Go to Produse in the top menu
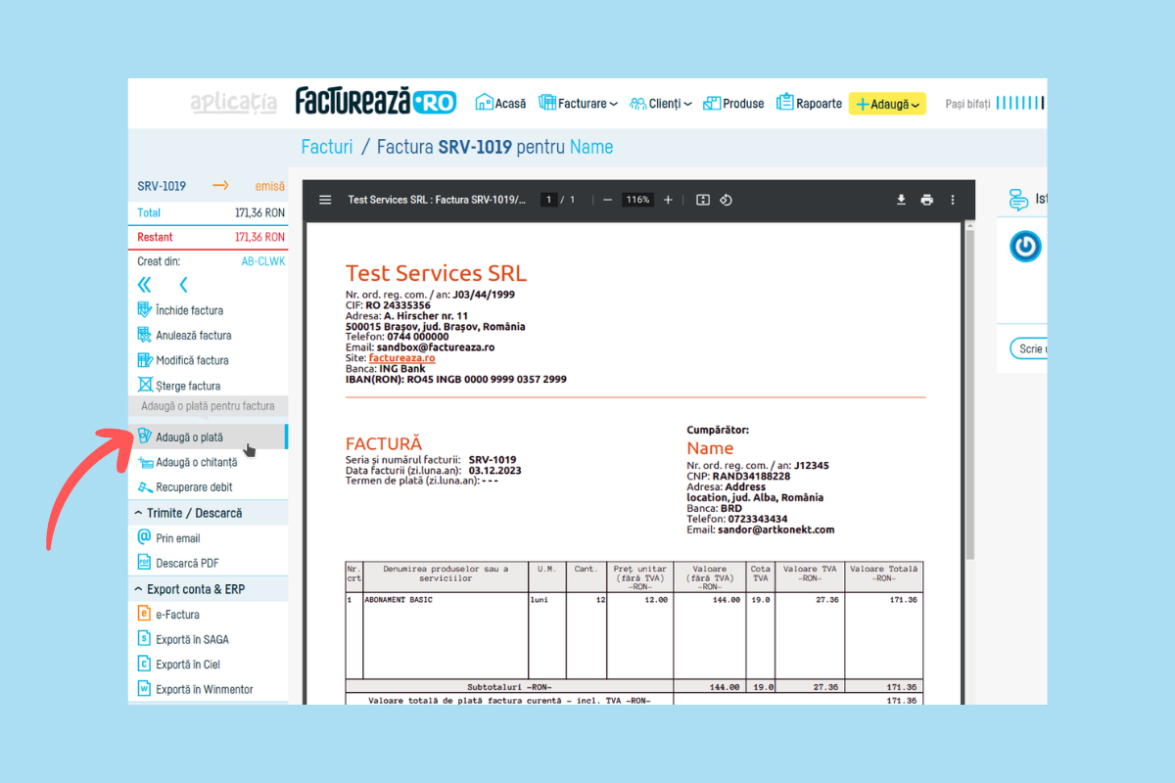 (x=733, y=104)
